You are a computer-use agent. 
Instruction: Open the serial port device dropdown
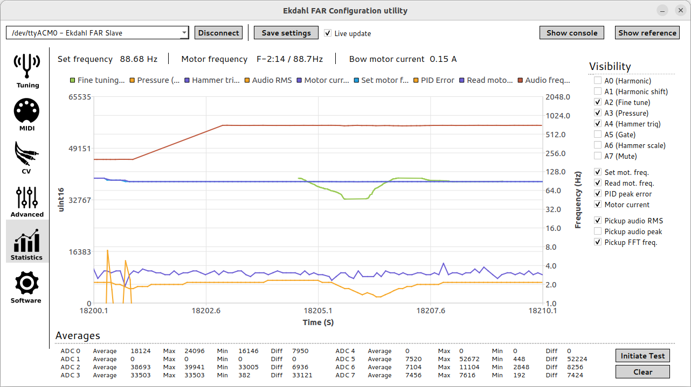coord(97,33)
